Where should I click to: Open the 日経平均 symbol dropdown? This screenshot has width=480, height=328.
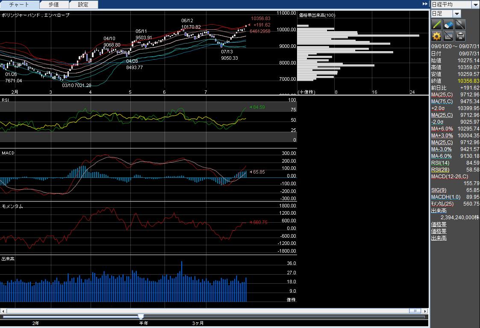pyautogui.click(x=475, y=5)
